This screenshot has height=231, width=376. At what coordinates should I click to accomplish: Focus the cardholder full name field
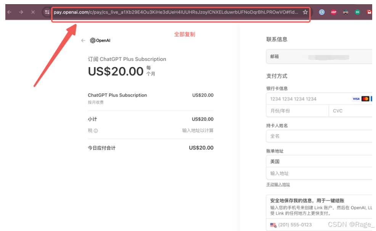(319, 136)
